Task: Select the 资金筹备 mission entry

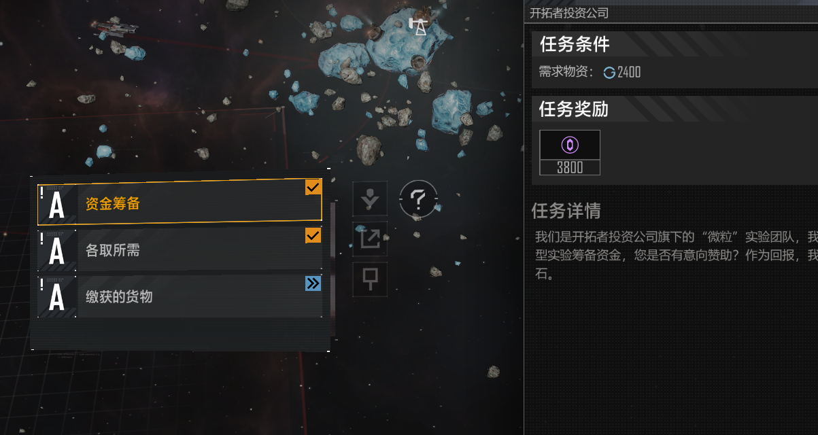Action: [180, 203]
